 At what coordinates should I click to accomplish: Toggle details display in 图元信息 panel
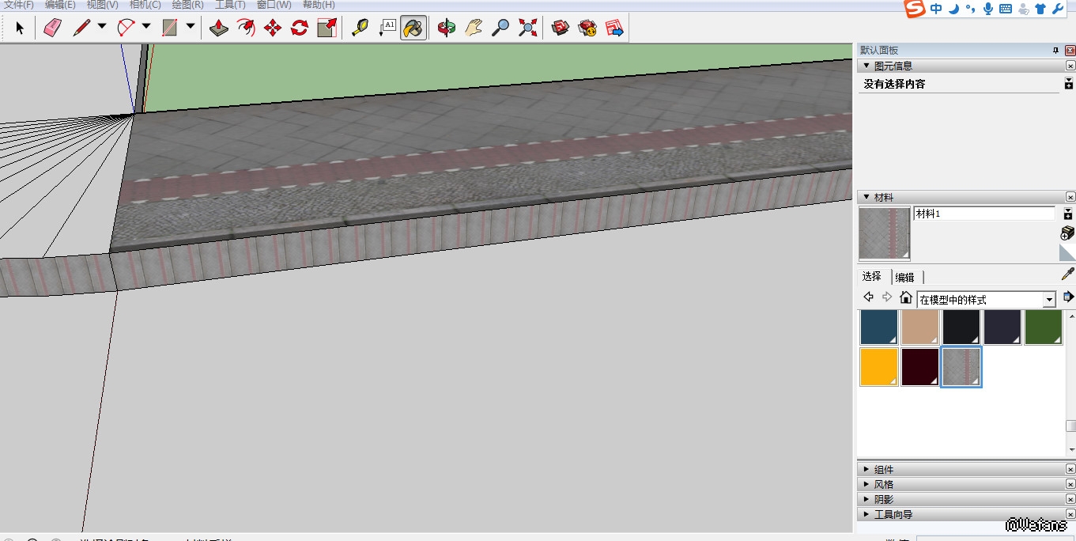point(1069,84)
